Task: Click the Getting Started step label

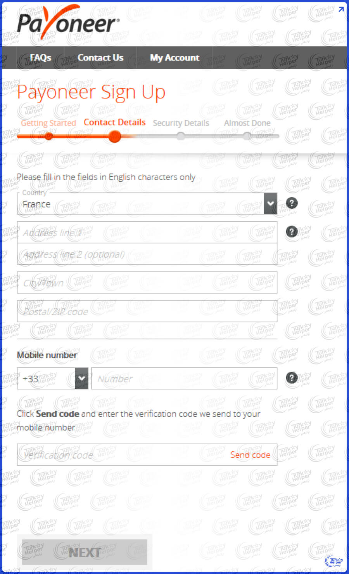Action: [x=48, y=123]
